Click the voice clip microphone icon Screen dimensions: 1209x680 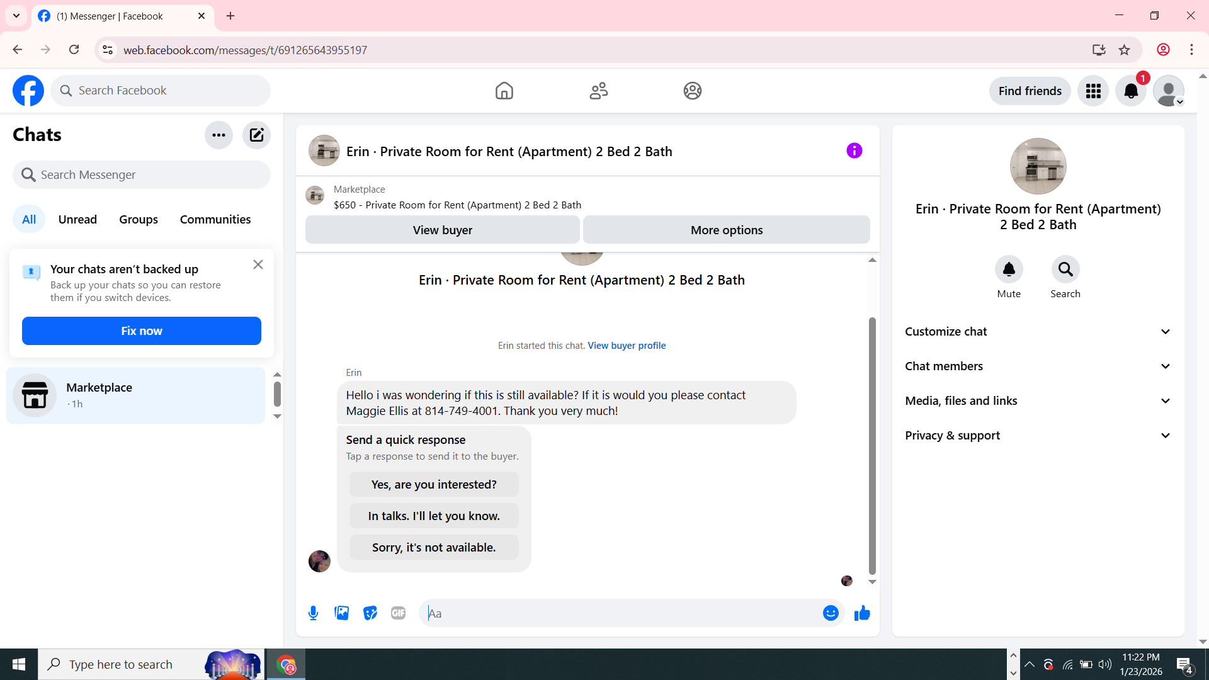click(313, 613)
